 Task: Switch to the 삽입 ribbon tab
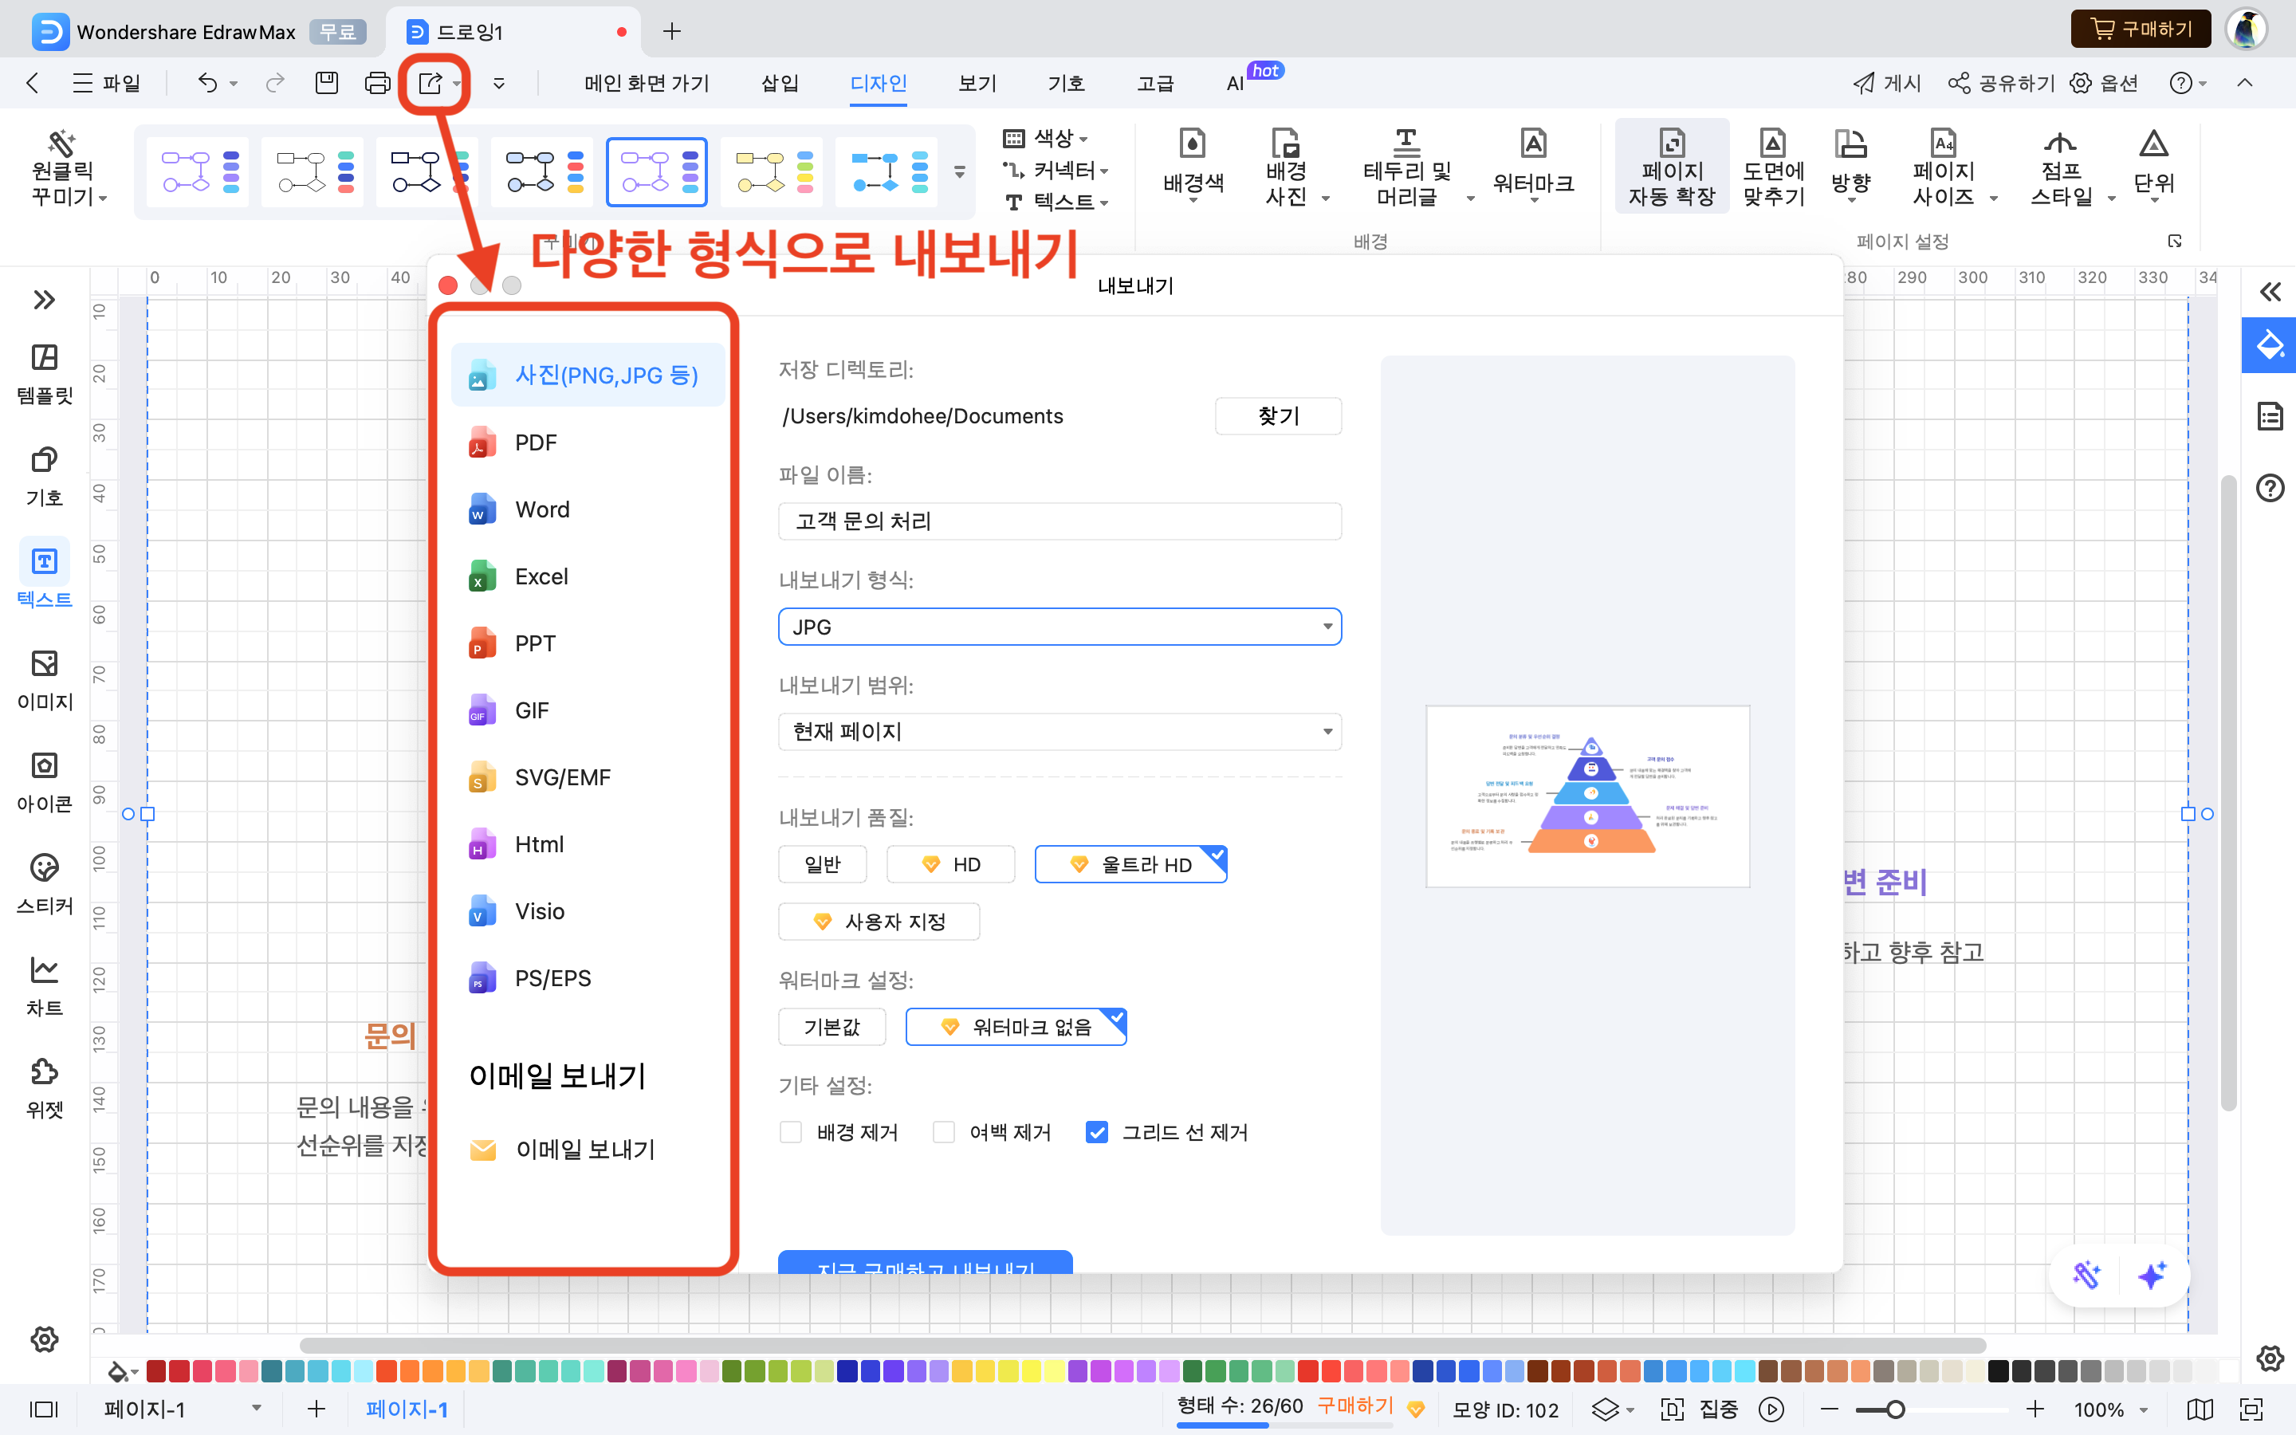pyautogui.click(x=779, y=84)
